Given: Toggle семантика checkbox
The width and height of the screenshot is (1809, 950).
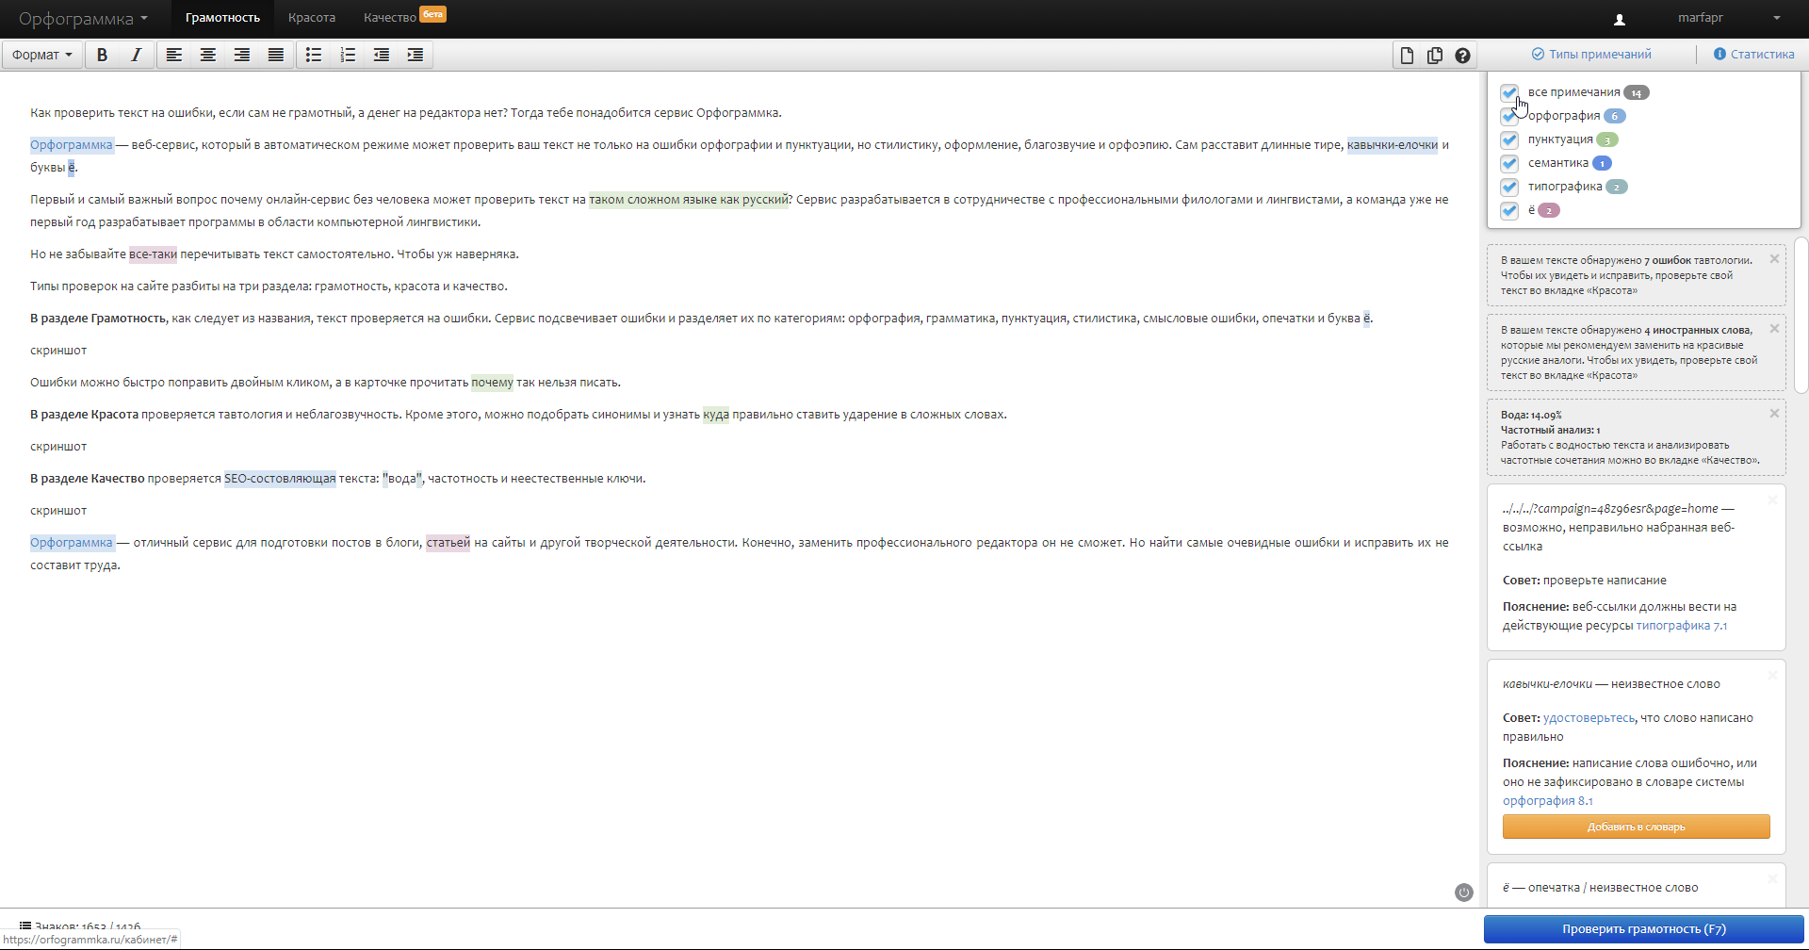Looking at the screenshot, I should point(1509,163).
